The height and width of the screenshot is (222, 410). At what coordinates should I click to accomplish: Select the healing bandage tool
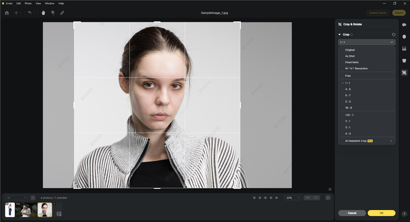[x=62, y=13]
